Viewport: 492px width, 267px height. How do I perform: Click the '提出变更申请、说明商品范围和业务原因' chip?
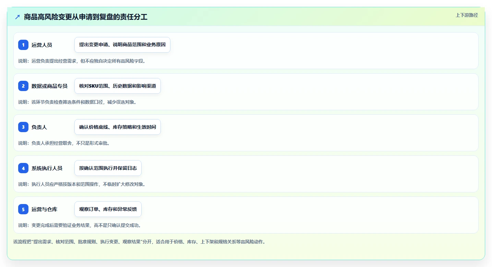122,45
